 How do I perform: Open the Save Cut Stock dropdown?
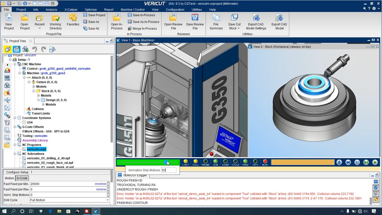tap(238, 28)
